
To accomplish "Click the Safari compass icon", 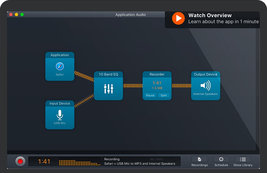I will coord(60,66).
